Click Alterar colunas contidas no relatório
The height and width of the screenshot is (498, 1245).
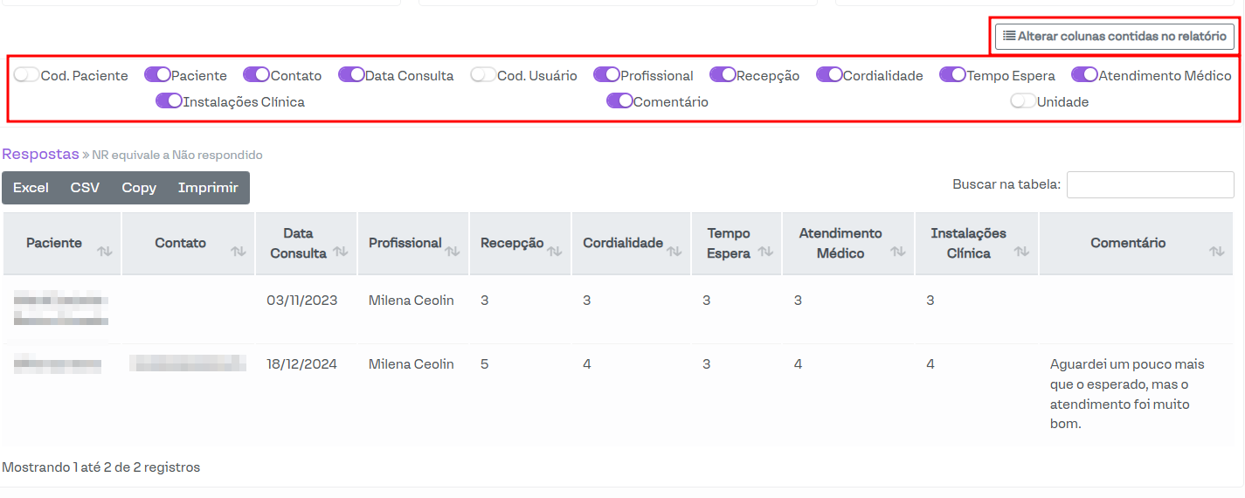(1114, 37)
